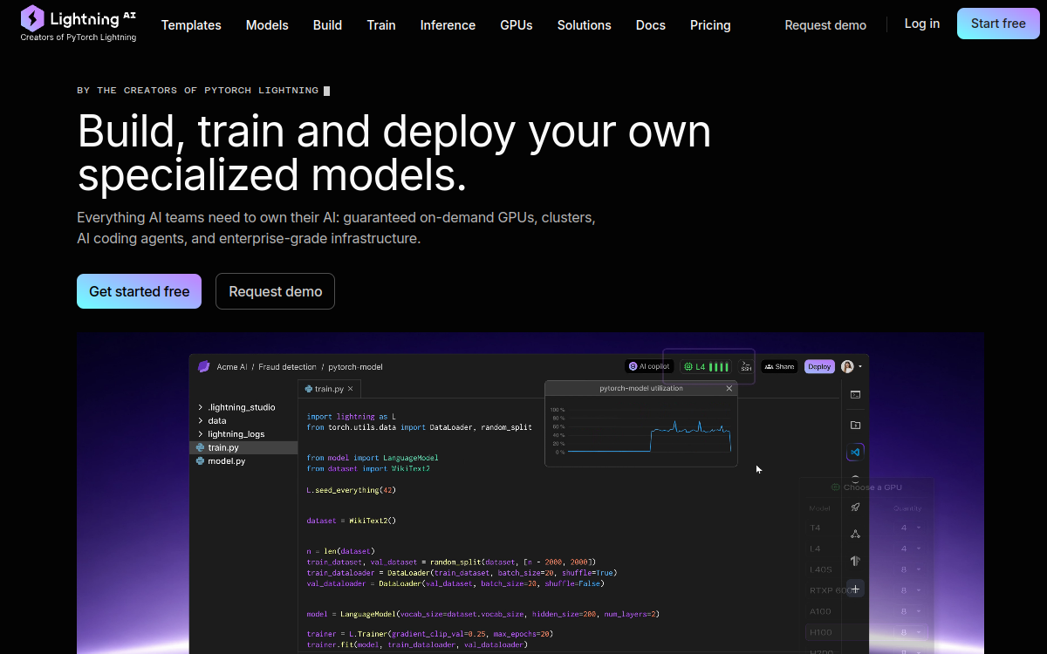
Task: Click the plus icon in the right sidebar
Action: pos(855,589)
